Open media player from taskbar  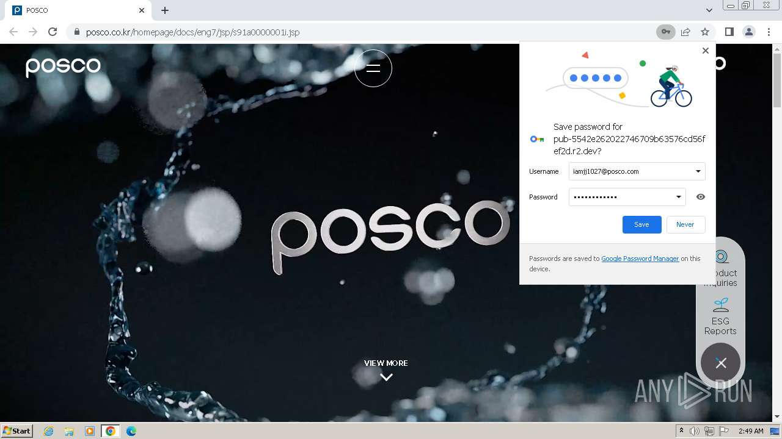(90, 431)
